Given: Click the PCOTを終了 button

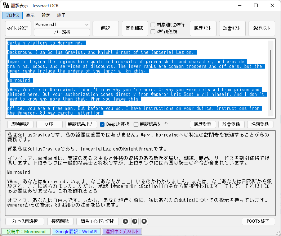Looking at the screenshot, I should click(258, 221).
